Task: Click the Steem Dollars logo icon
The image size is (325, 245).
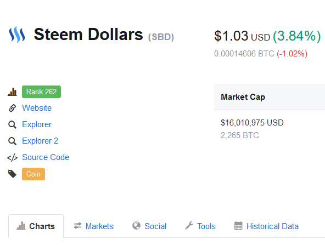Action: (17, 35)
